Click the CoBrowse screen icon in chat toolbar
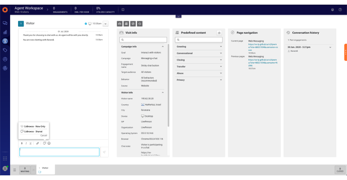The width and height of the screenshot is (347, 180). (44, 144)
